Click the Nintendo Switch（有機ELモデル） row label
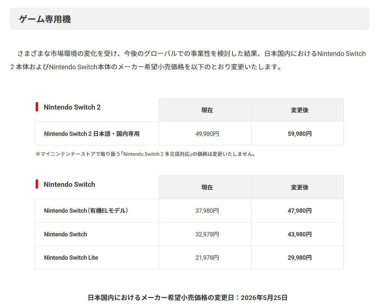Viewport: 384px width, 307px height. pos(86,211)
